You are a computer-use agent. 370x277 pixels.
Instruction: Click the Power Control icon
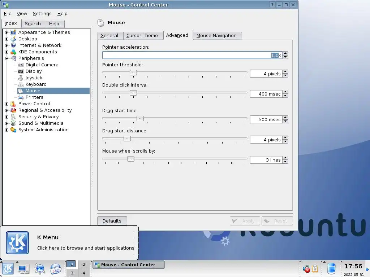pos(13,104)
